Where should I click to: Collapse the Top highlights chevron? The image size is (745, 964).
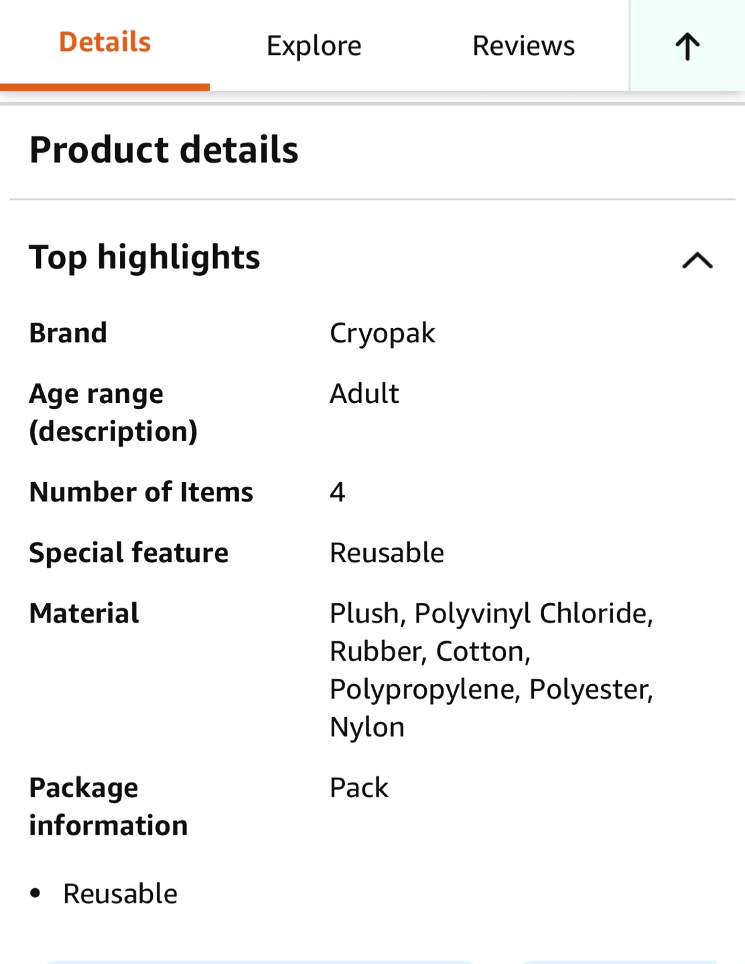tap(697, 260)
